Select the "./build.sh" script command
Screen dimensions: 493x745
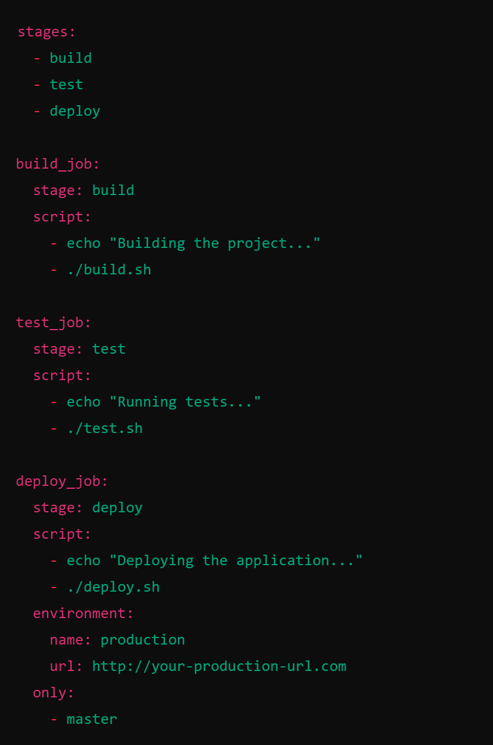point(109,270)
